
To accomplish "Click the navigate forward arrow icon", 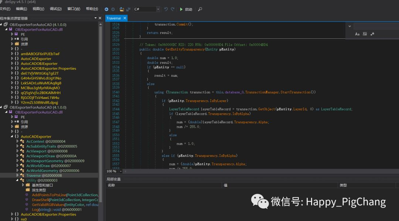I will tap(113, 9).
